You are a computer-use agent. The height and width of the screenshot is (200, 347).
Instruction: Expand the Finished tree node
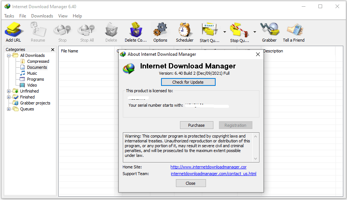click(9, 97)
